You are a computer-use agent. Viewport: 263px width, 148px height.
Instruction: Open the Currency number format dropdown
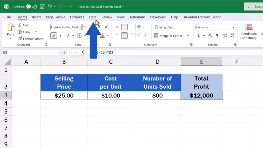[233, 27]
